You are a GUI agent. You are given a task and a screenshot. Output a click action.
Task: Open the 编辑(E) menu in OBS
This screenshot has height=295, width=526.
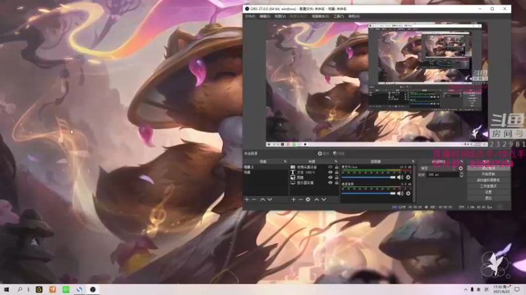265,16
